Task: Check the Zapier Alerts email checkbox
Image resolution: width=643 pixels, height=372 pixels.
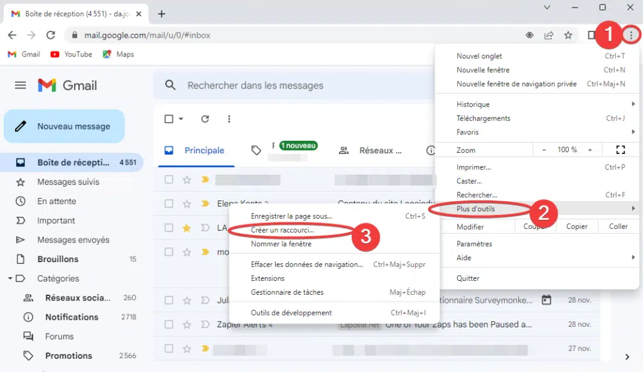Action: tap(168, 324)
